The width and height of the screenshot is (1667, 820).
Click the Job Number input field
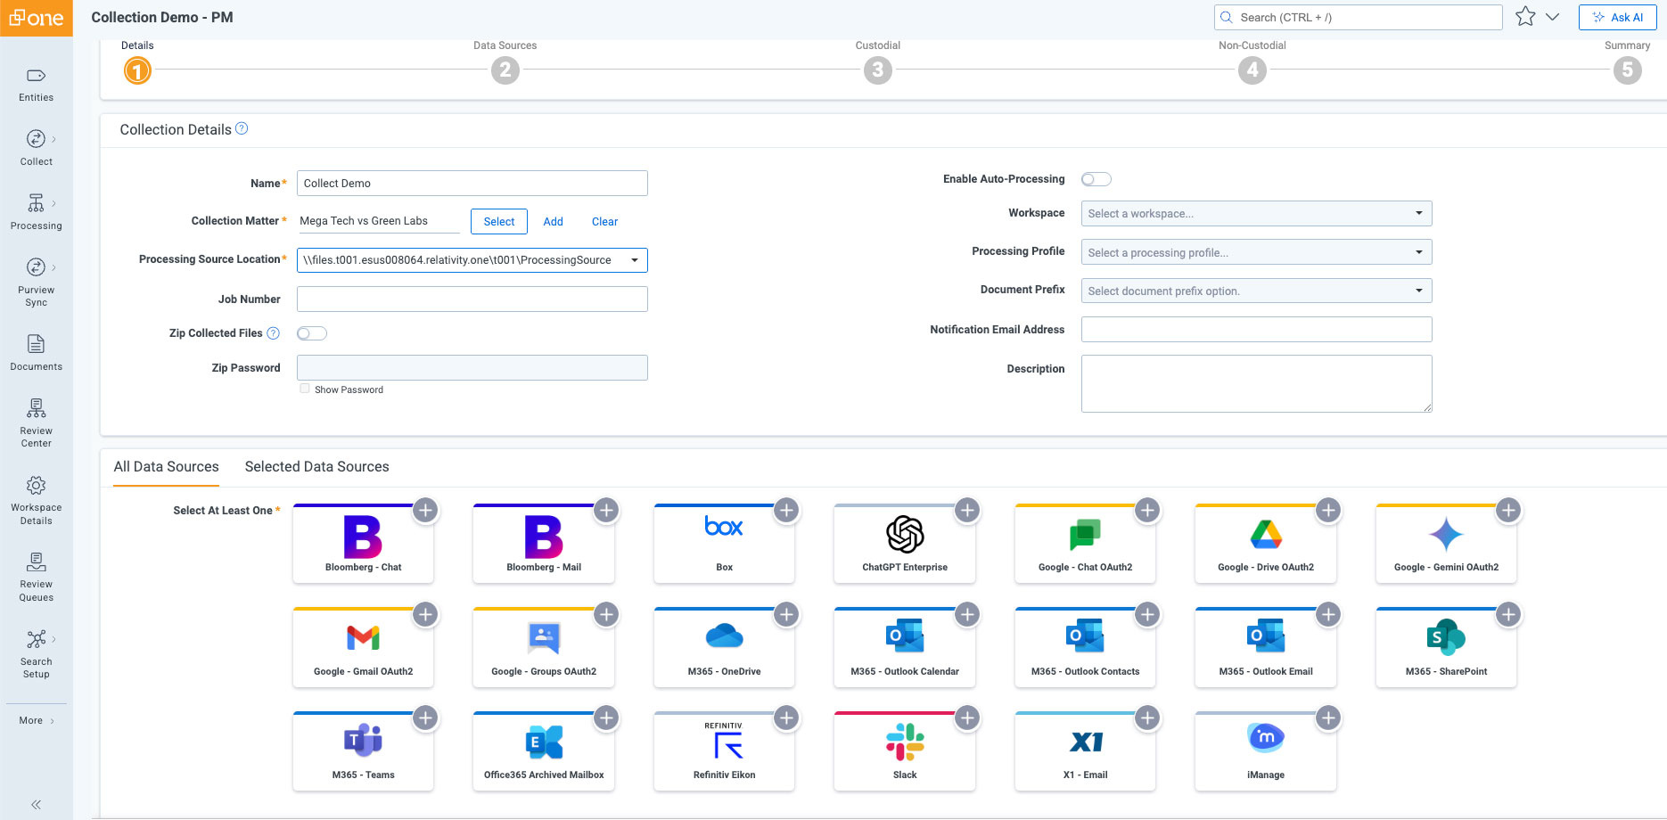[x=472, y=299]
